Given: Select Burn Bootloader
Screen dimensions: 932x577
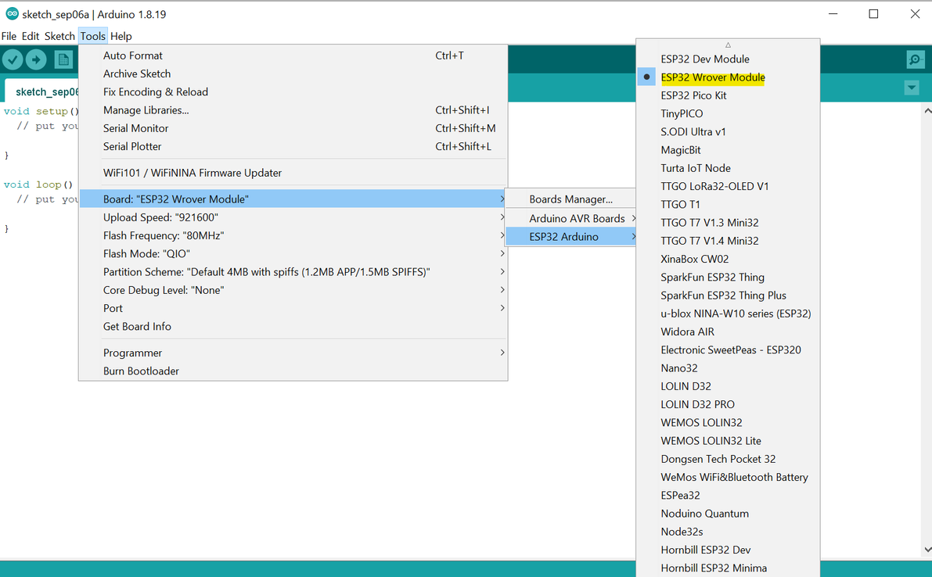Looking at the screenshot, I should point(141,371).
